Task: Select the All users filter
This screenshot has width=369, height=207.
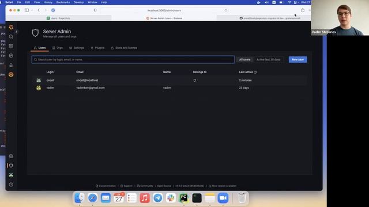Action: (x=244, y=60)
